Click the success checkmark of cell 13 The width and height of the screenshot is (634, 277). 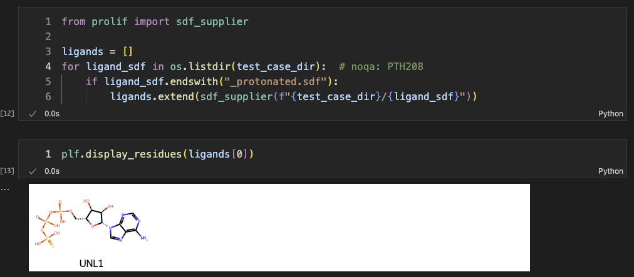(x=33, y=171)
